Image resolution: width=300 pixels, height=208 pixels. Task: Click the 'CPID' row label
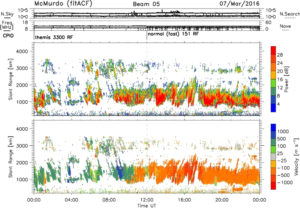[x=8, y=36]
